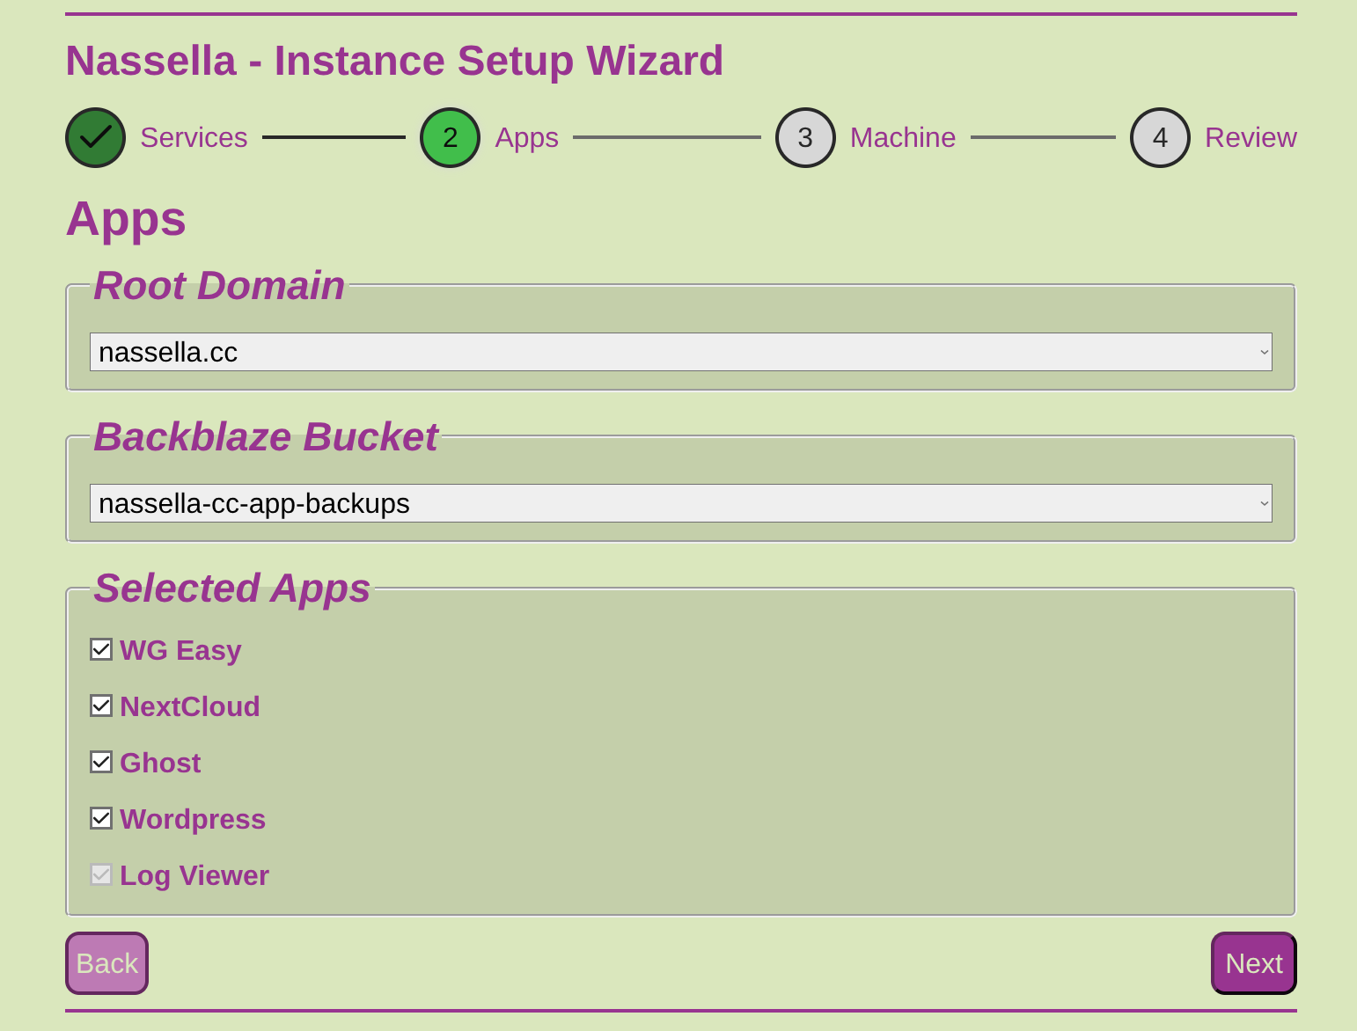The width and height of the screenshot is (1357, 1031).
Task: Click the Backblaze Bucket chevron arrow
Action: tap(1264, 503)
